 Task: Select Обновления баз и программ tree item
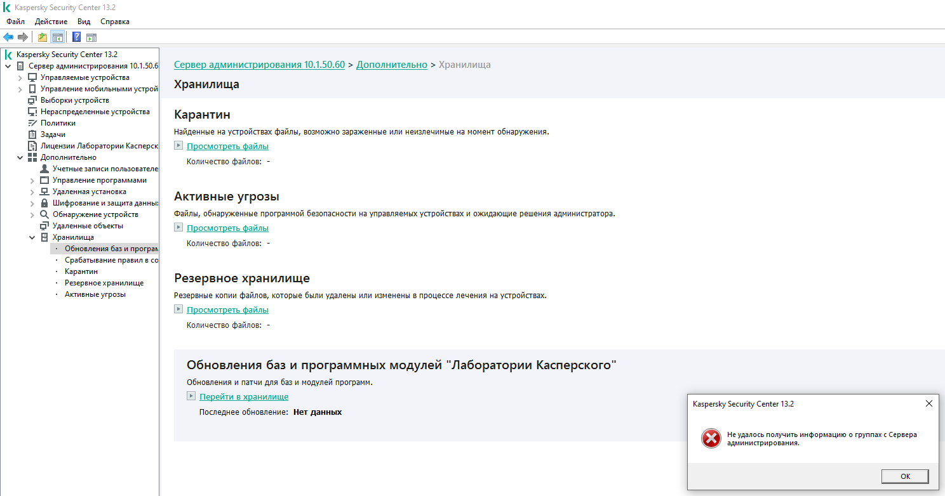[x=111, y=249]
